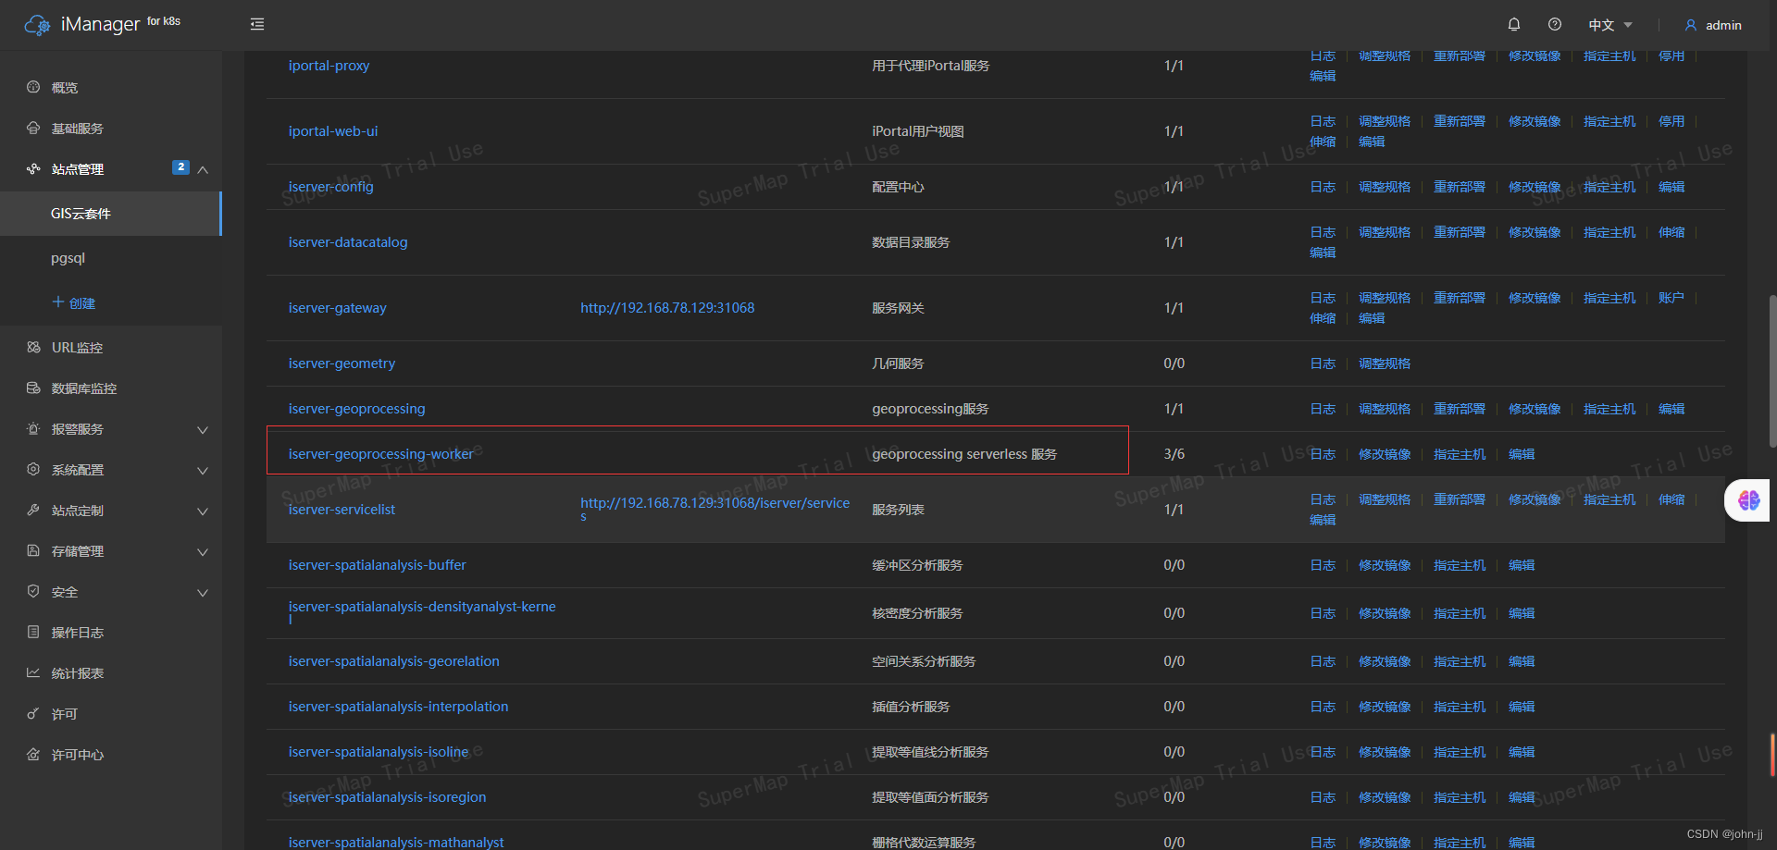Click the 操作日志 icon in sidebar
The image size is (1777, 850).
click(33, 632)
